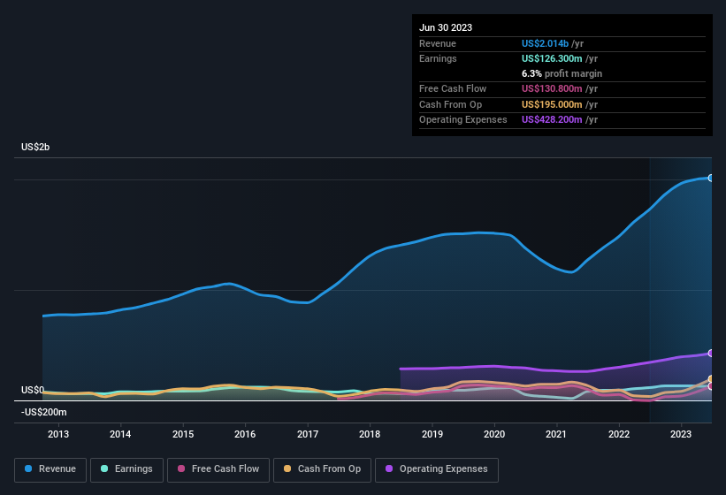This screenshot has height=495, width=726.
Task: Click the 2023 x-axis label
Action: 681,434
